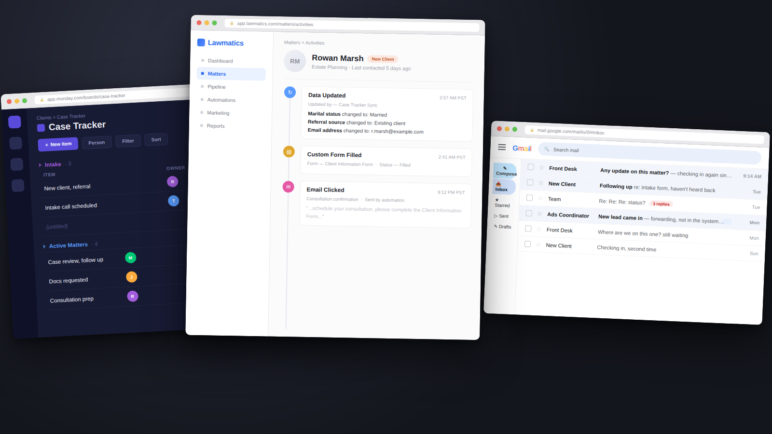Screen dimensions: 772x434
Task: Select the Ads Coordinator email checkbox
Action: click(x=529, y=213)
